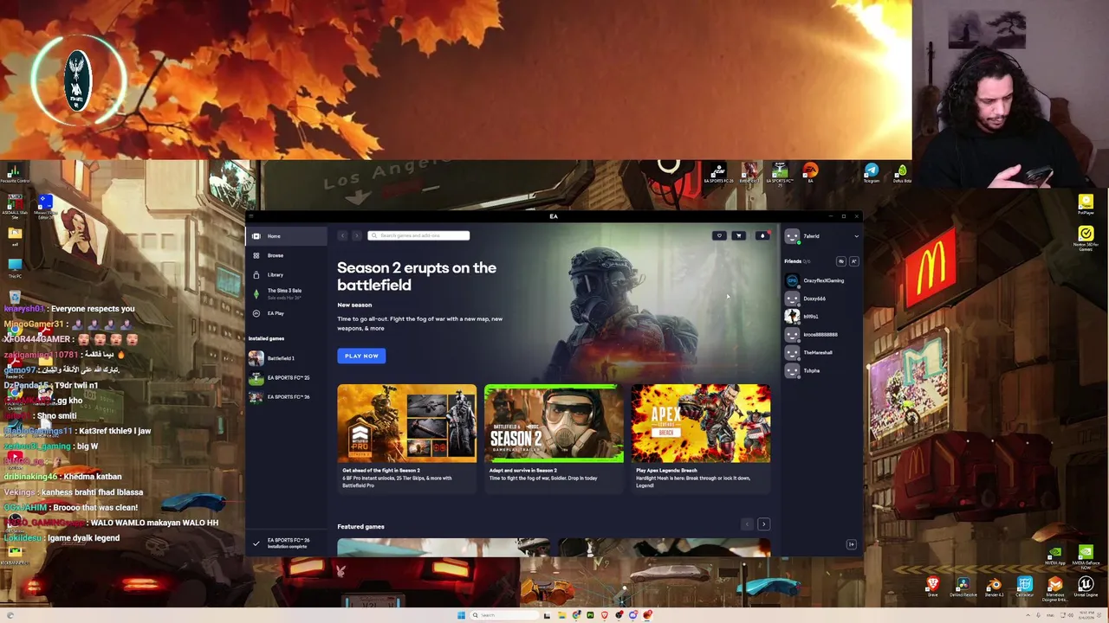The width and height of the screenshot is (1109, 623).
Task: Open the EA desktop shortcut
Action: tap(811, 171)
